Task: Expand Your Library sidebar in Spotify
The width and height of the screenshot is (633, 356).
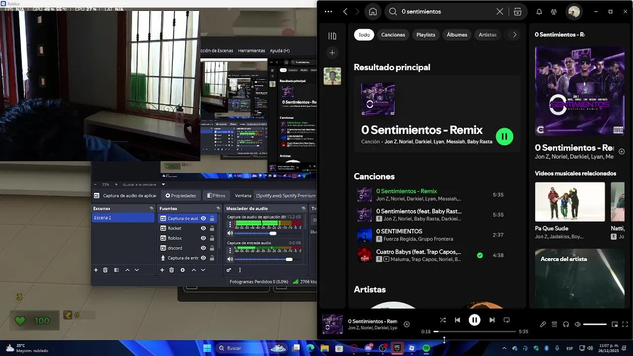Action: tap(332, 36)
